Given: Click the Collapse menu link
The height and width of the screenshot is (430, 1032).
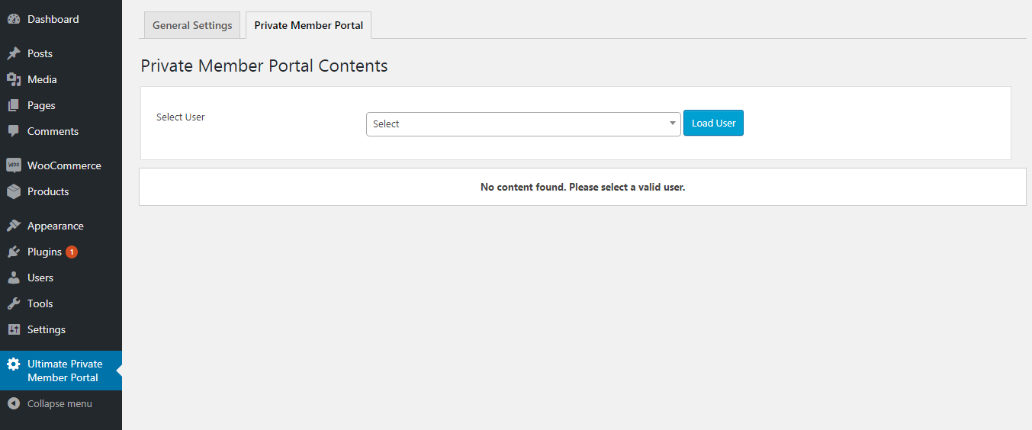Looking at the screenshot, I should (61, 403).
